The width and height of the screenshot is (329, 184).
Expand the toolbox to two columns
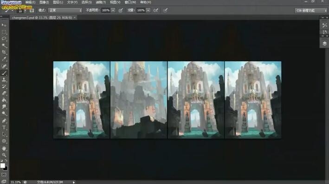[x=1, y=16]
